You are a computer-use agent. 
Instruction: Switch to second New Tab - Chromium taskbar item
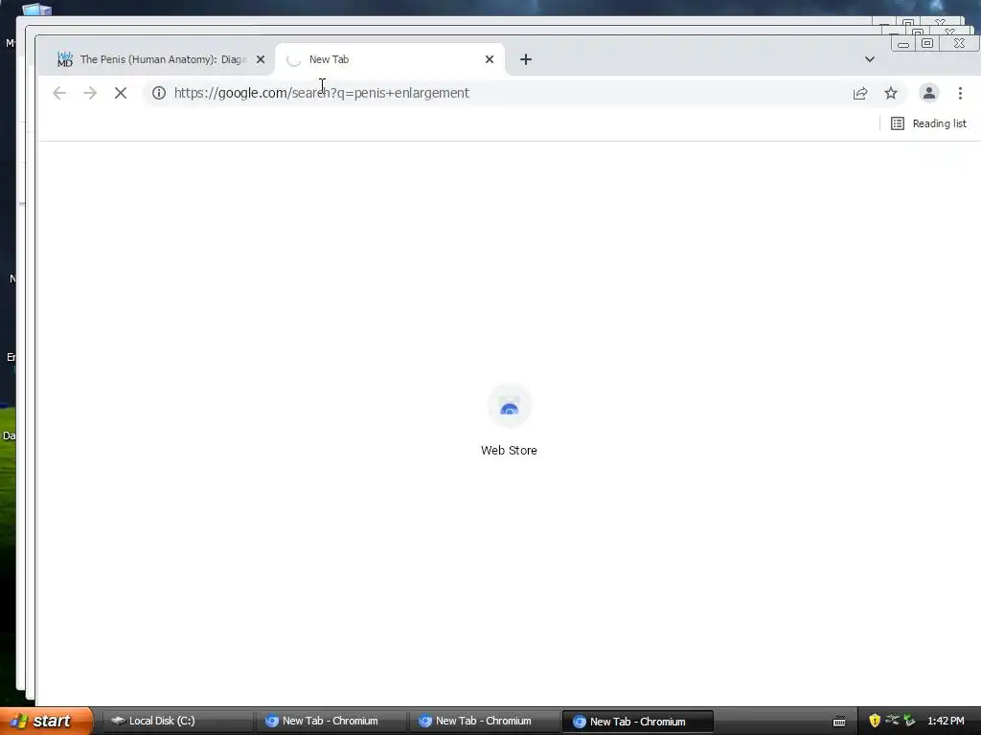(x=483, y=721)
